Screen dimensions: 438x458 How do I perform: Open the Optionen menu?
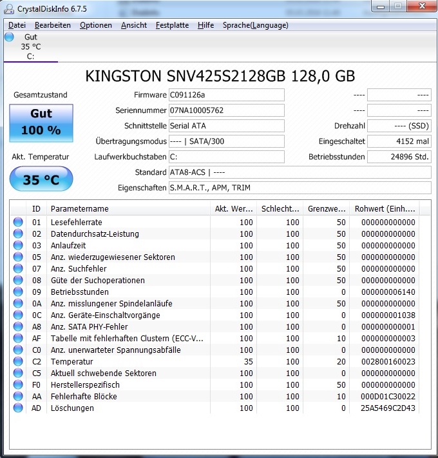click(95, 25)
